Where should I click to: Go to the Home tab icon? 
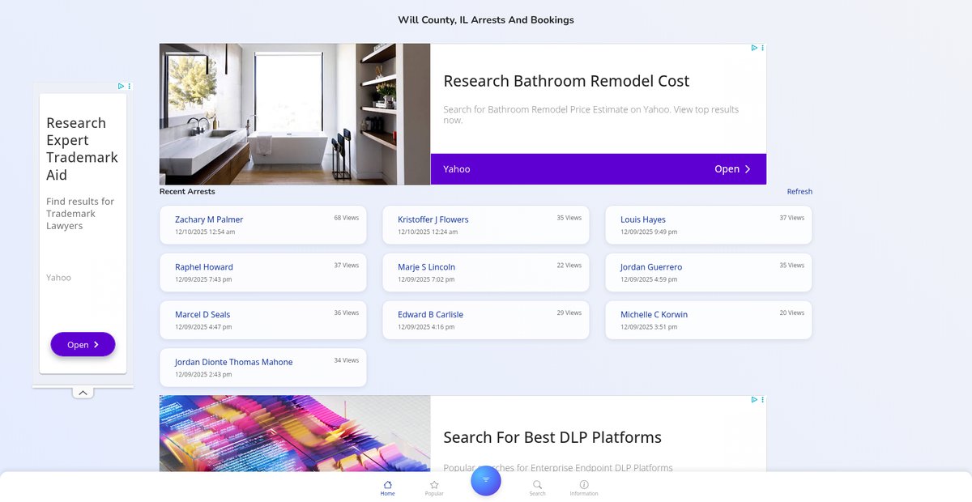pos(387,485)
